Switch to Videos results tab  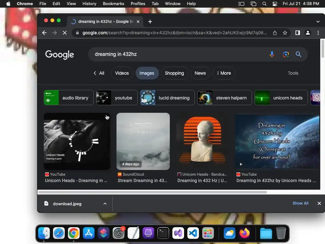pyautogui.click(x=122, y=73)
